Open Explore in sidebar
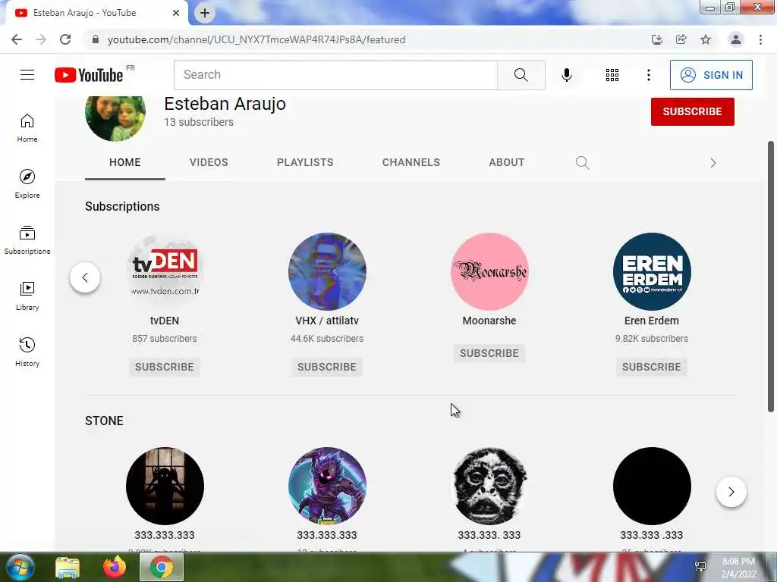This screenshot has height=582, width=777. pos(27,183)
